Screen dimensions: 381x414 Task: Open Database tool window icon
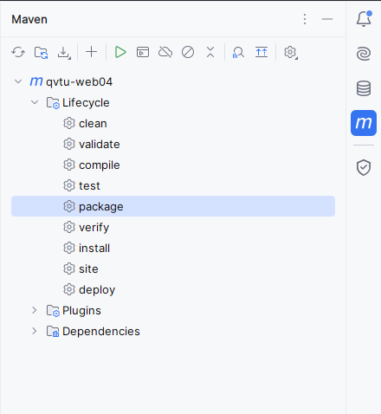tap(364, 88)
